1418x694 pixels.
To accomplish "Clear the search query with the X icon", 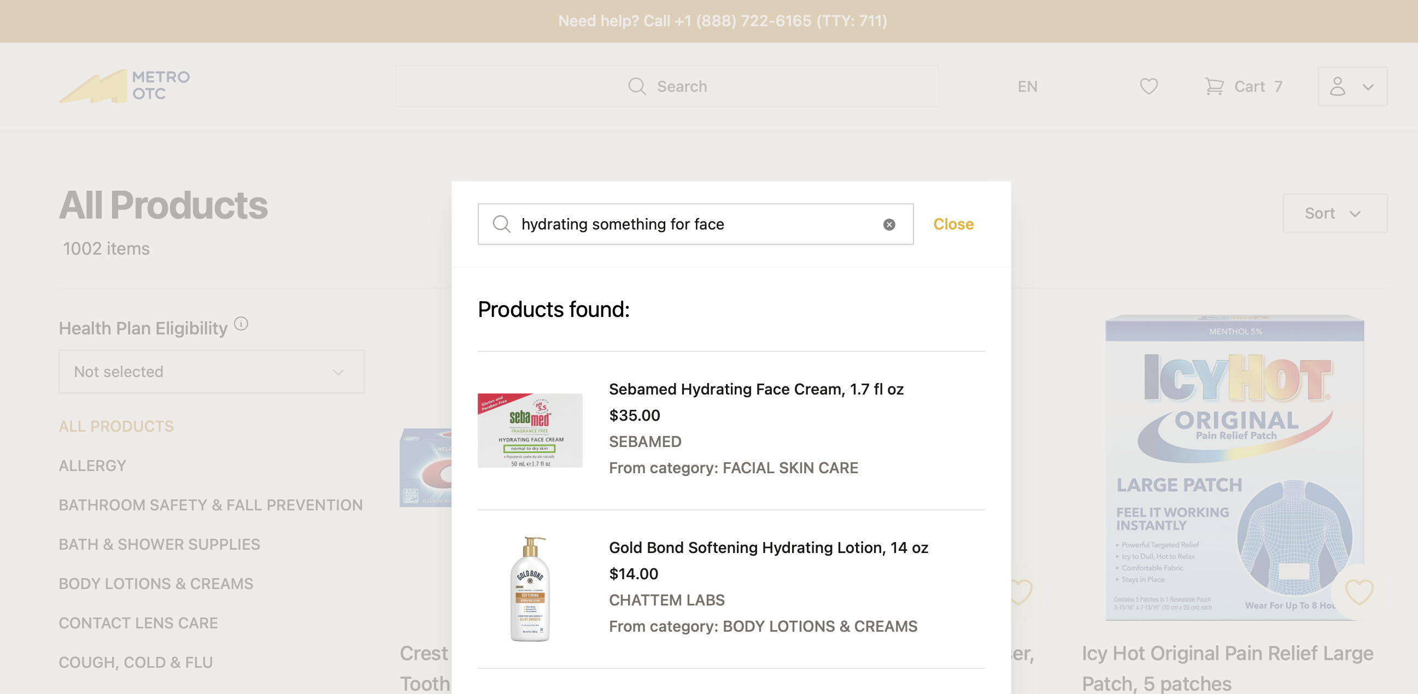I will [889, 224].
